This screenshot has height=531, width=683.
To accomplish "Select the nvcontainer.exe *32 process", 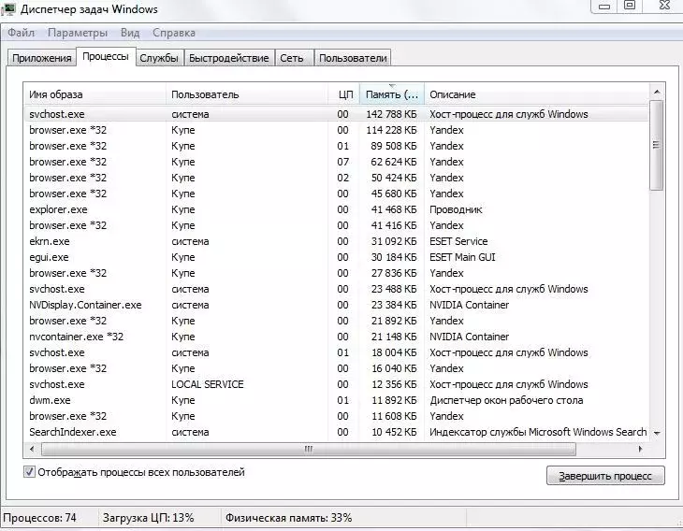I will pos(336,337).
